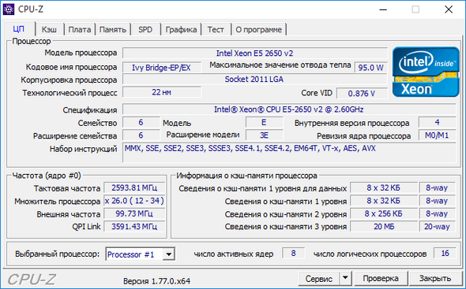Screen dimensions: 466x289
Task: Go to the Графика tab
Action: pos(181,30)
